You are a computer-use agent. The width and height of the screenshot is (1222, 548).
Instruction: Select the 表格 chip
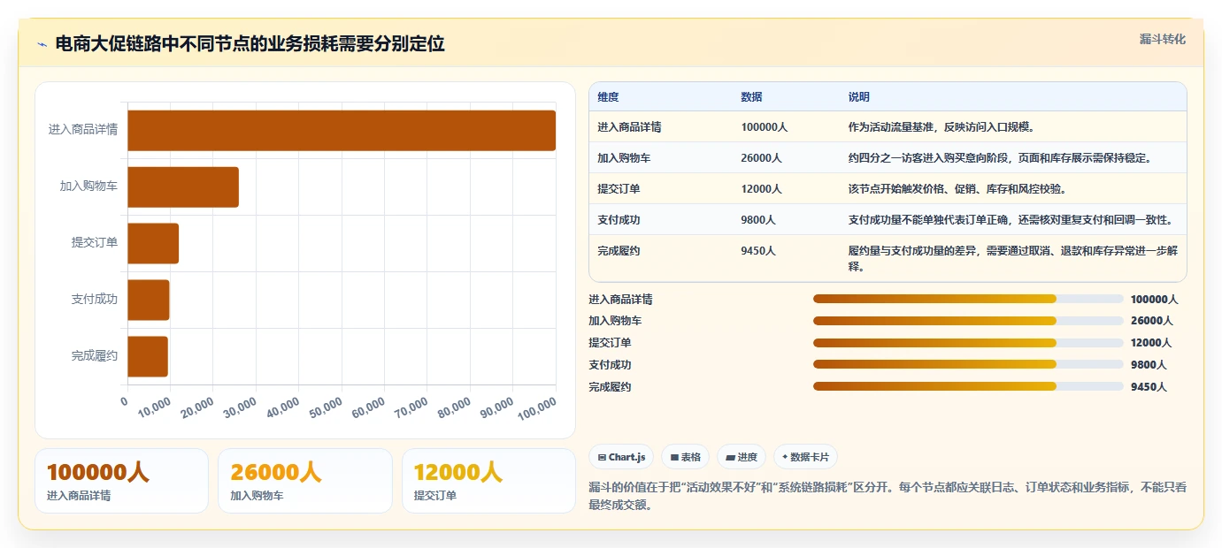(686, 457)
